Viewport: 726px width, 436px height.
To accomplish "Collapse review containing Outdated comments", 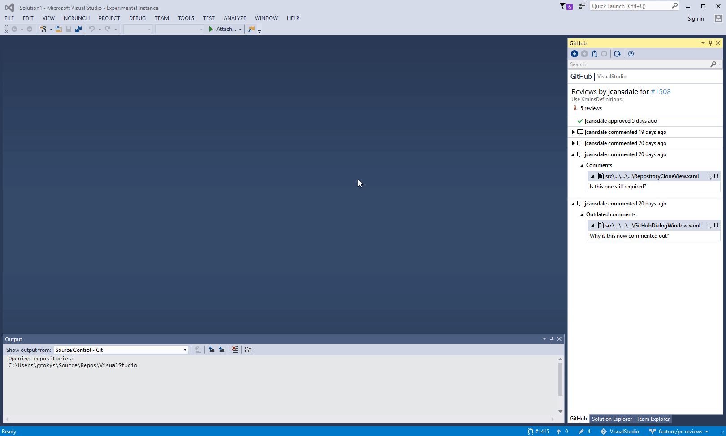I will (573, 204).
